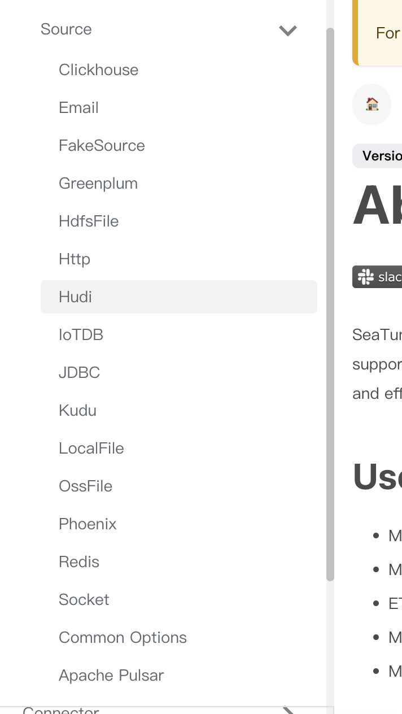Select the Apache Pulsar entry
402x714 pixels.
[111, 675]
